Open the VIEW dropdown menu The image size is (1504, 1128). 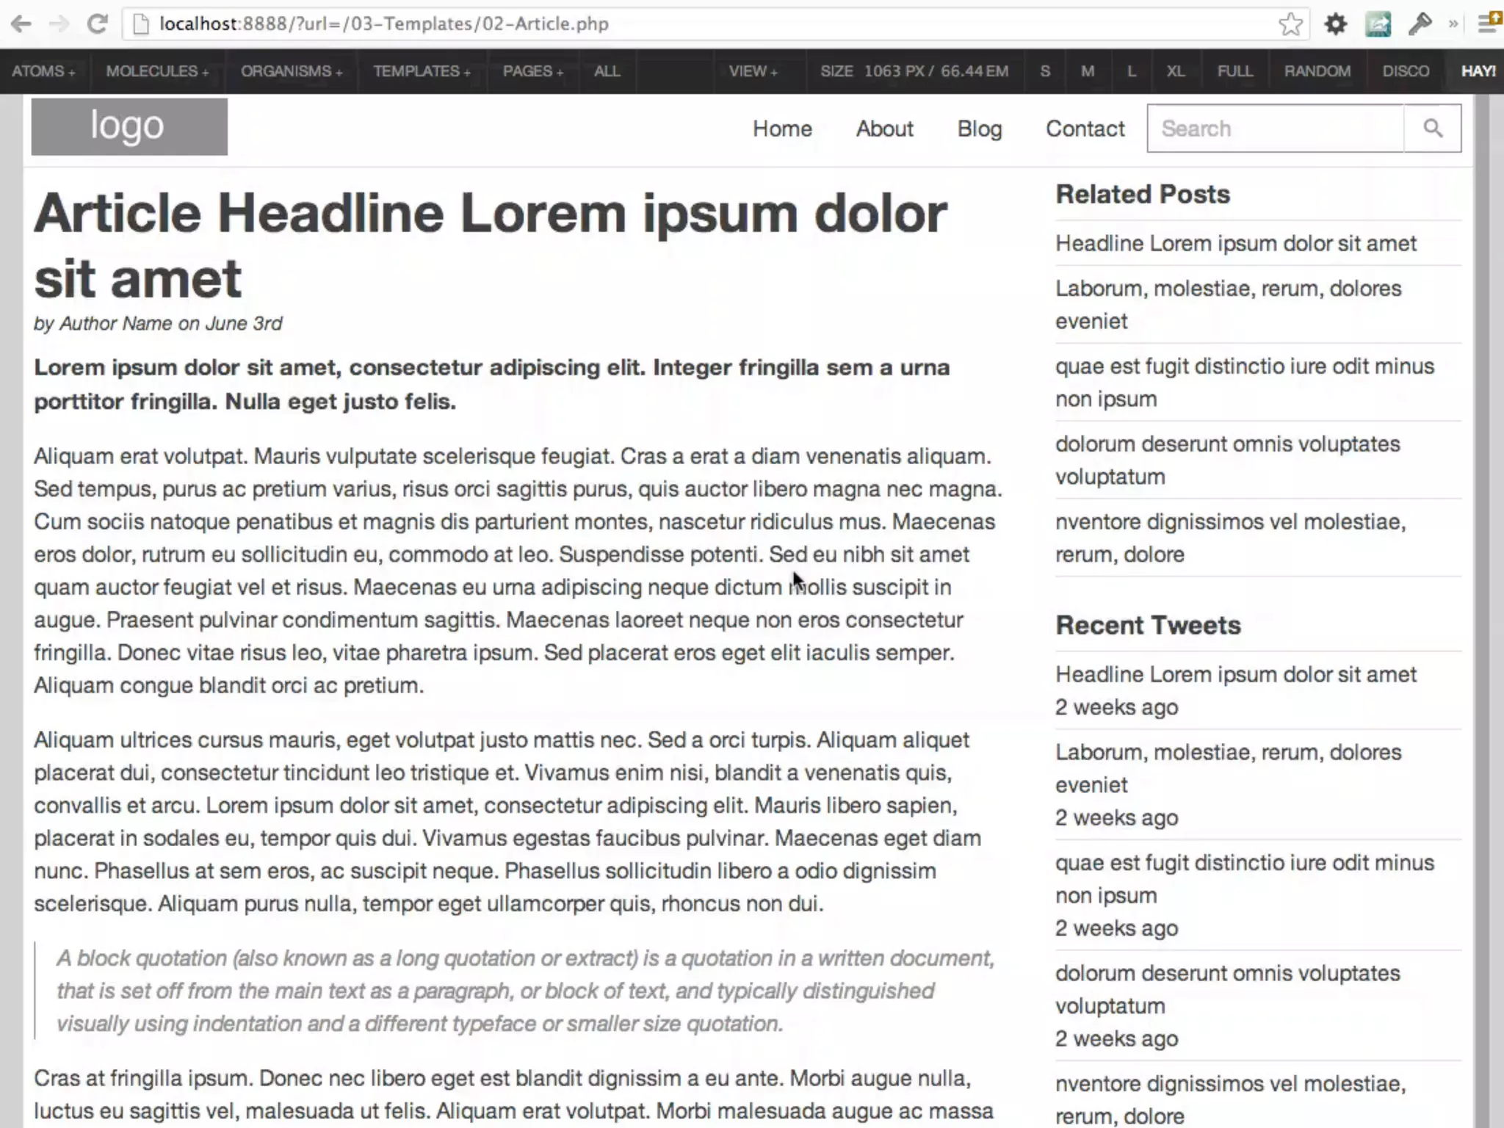click(x=753, y=71)
